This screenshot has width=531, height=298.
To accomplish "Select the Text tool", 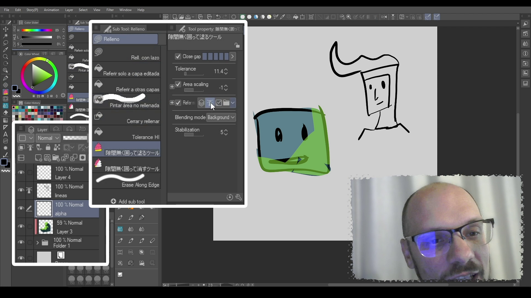I will tap(5, 134).
